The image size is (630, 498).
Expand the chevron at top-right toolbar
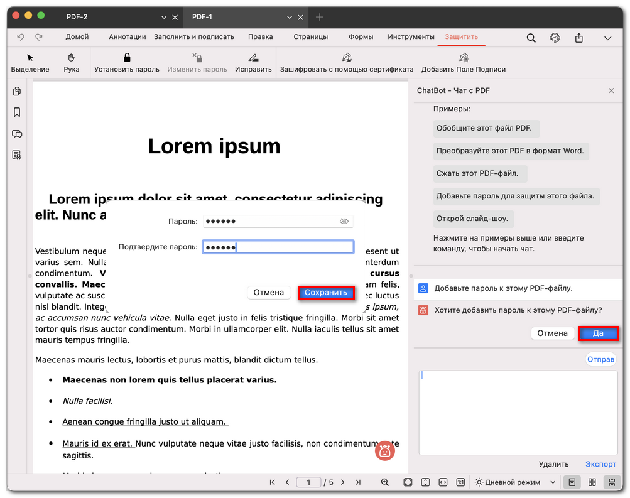(x=607, y=38)
